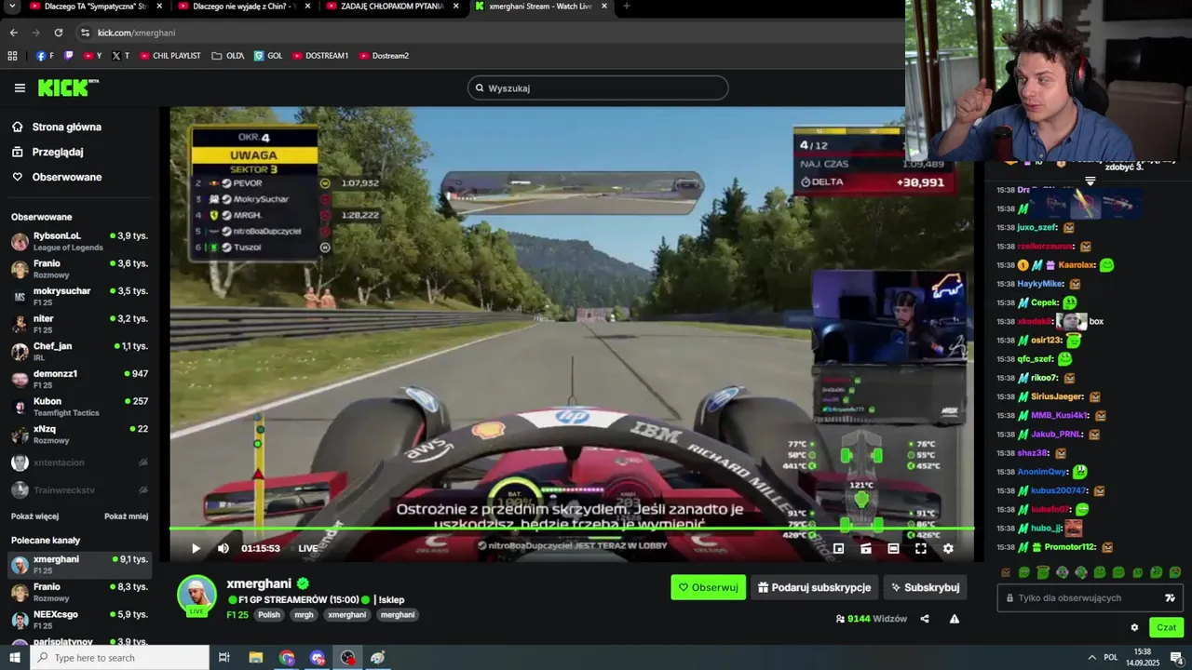Reload the page in the browser
Image resolution: width=1192 pixels, height=670 pixels.
click(58, 33)
